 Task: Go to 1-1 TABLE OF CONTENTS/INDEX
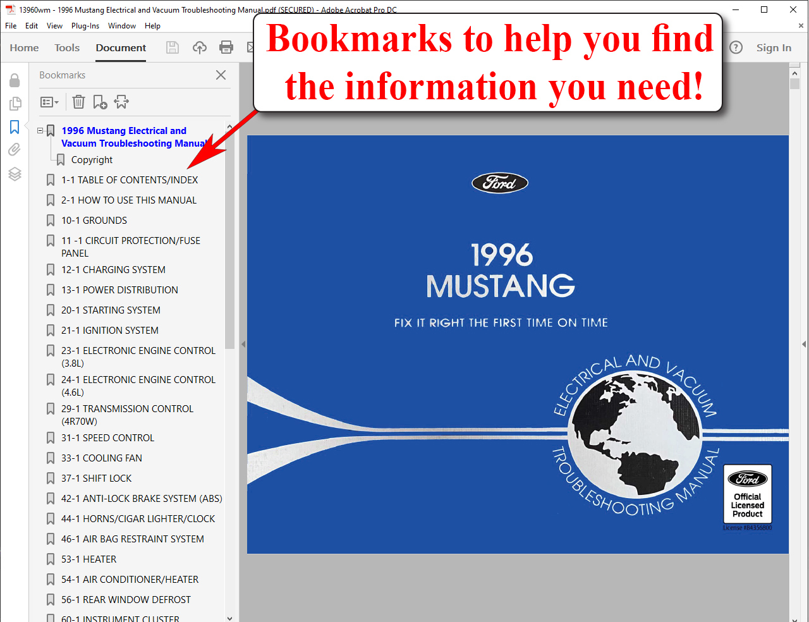point(130,180)
